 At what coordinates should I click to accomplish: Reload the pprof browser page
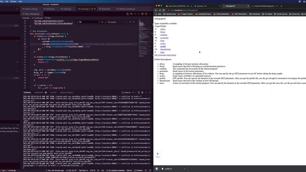tap(164, 11)
